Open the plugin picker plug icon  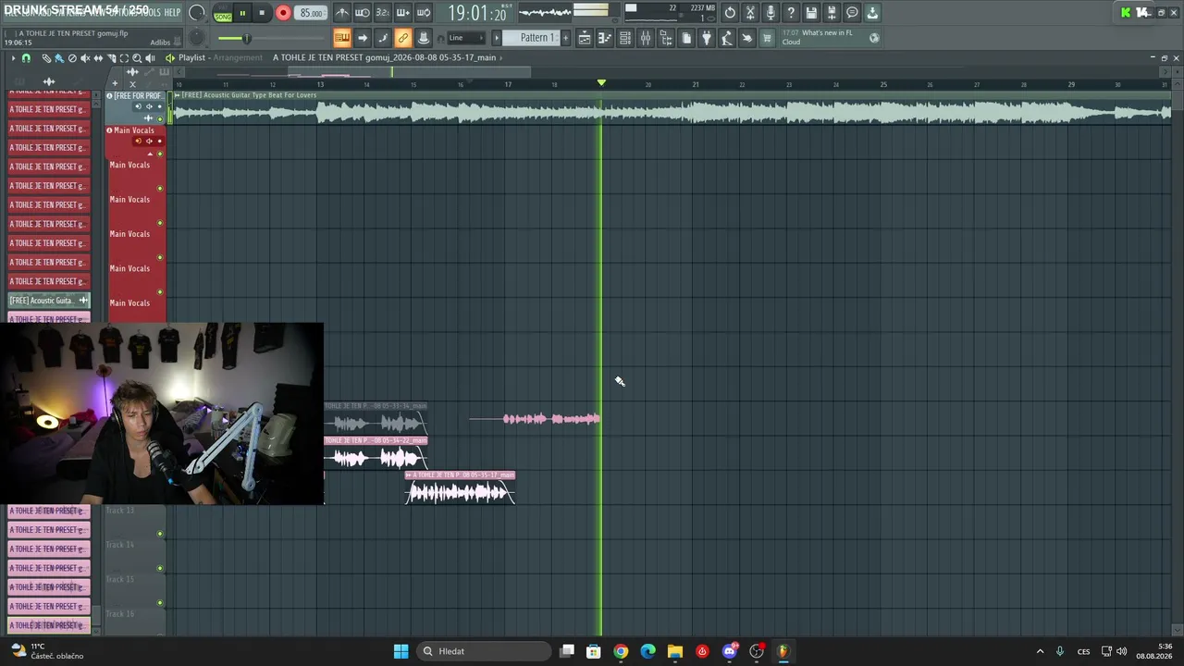(707, 38)
